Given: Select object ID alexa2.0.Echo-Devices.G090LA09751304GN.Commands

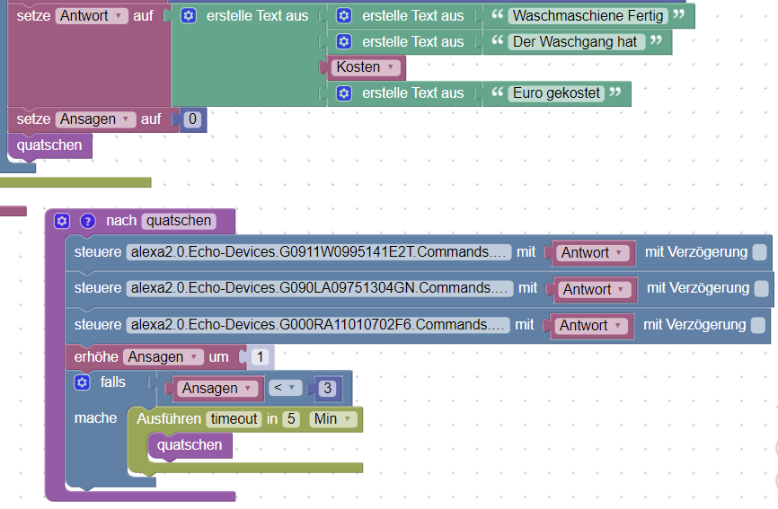Looking at the screenshot, I should (x=320, y=288).
